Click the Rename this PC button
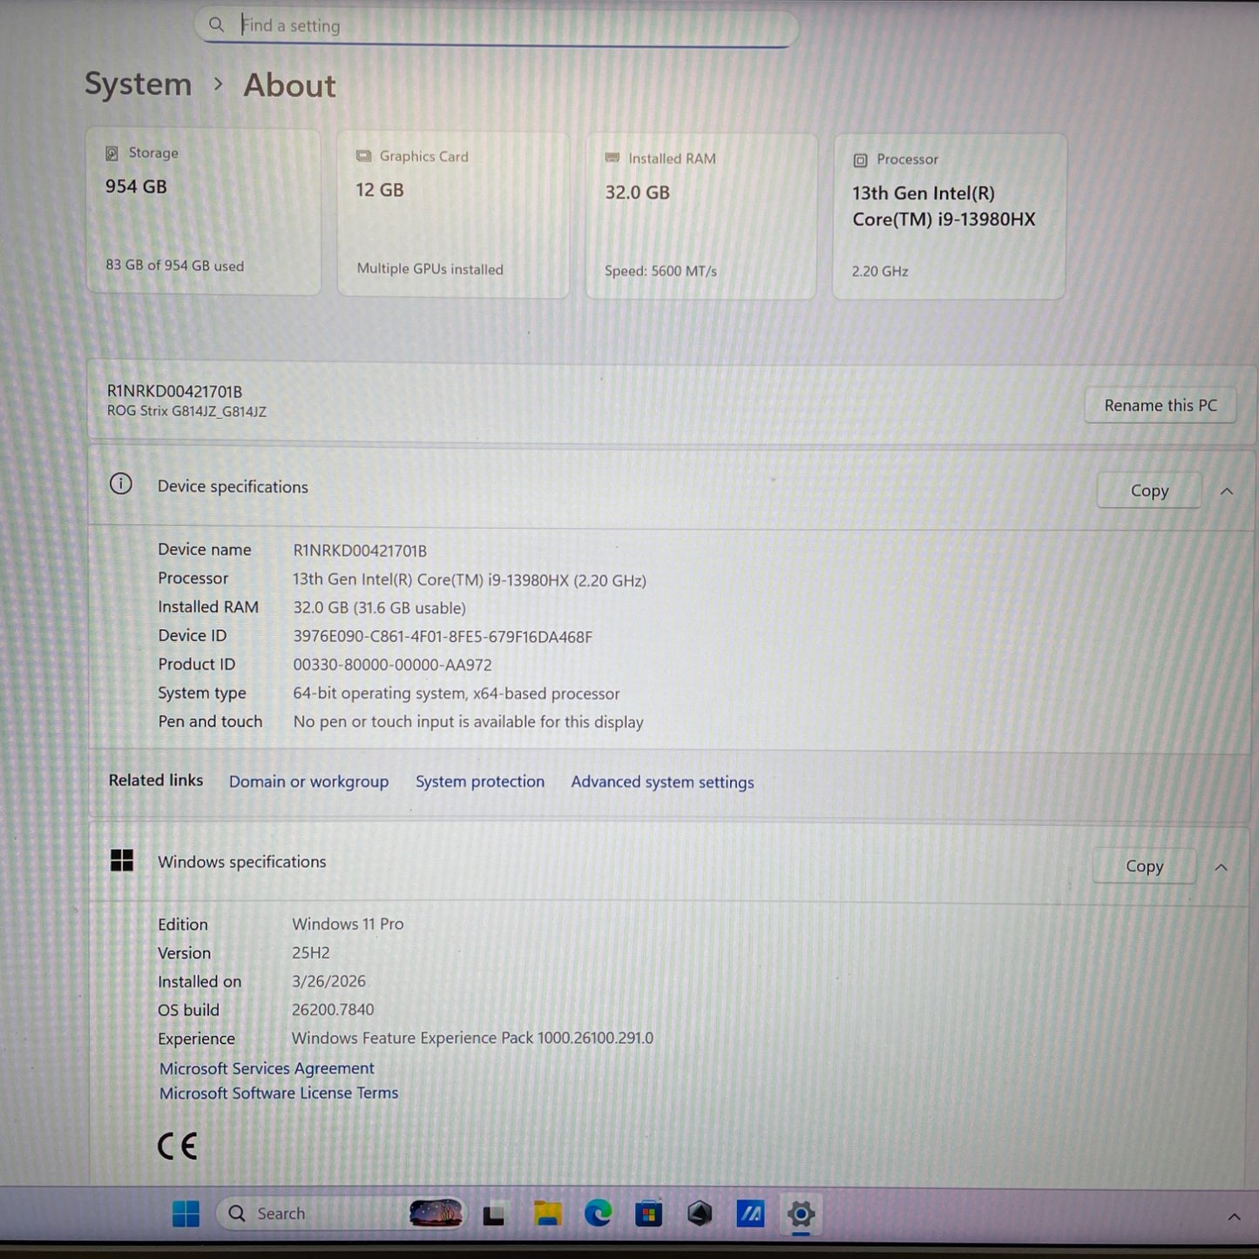Screen dimensions: 1259x1259 click(x=1160, y=405)
